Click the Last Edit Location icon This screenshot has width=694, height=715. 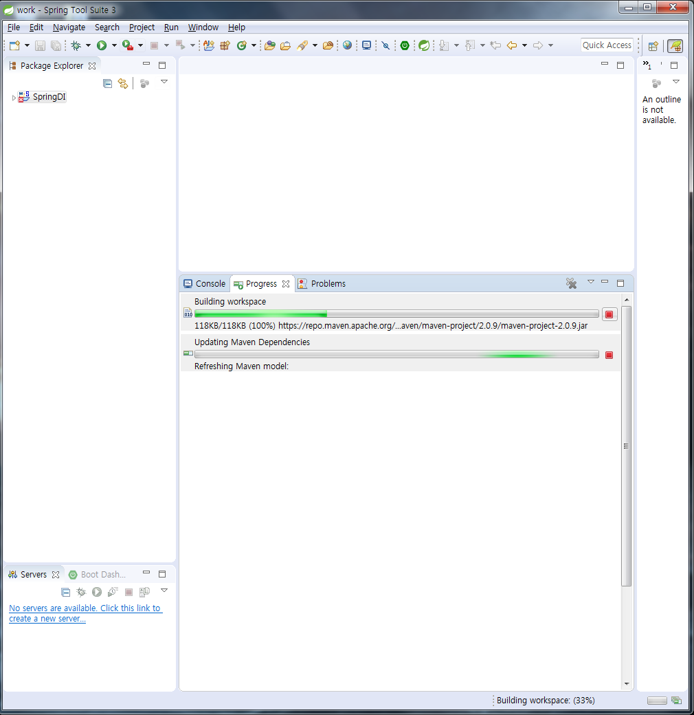(x=495, y=45)
